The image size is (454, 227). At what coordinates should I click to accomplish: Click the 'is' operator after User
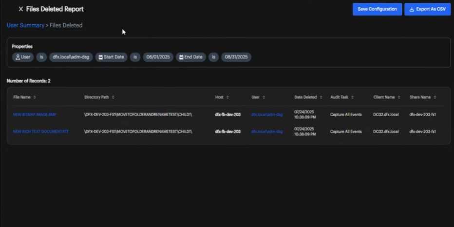click(41, 57)
